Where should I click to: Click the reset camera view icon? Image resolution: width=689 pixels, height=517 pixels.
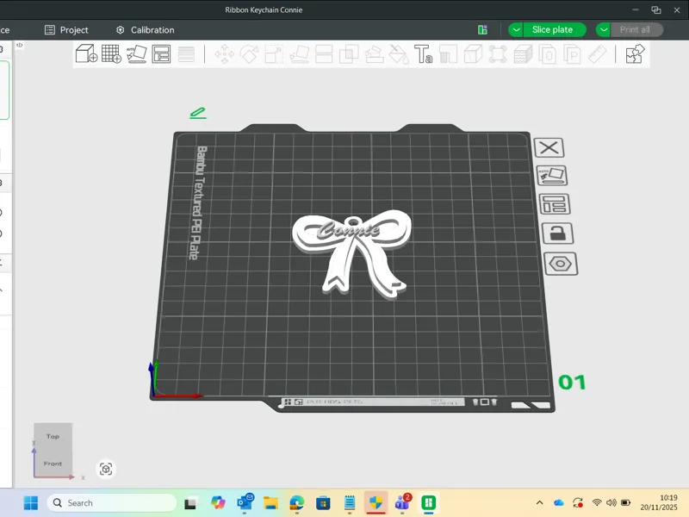(106, 469)
